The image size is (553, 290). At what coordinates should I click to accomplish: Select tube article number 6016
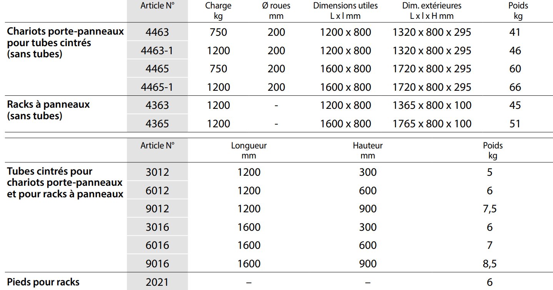point(157,245)
